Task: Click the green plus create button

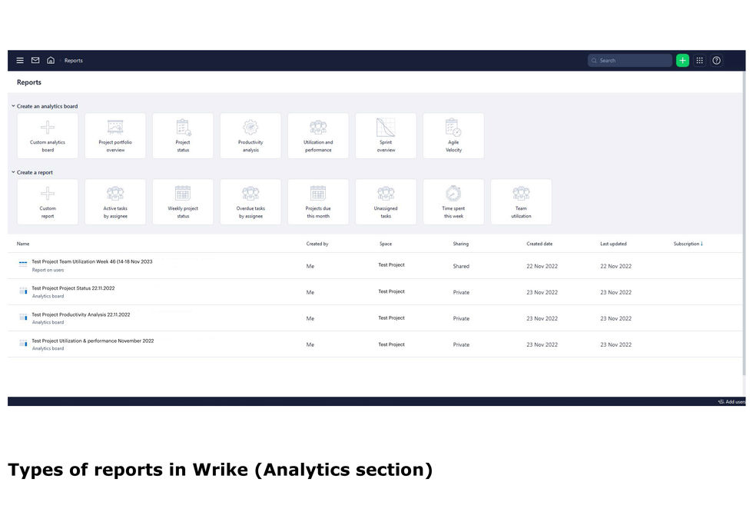Action: [x=682, y=61]
